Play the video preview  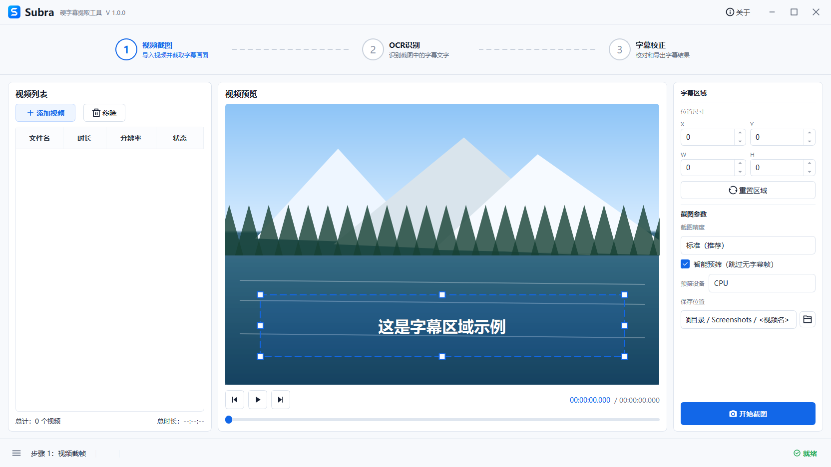258,400
